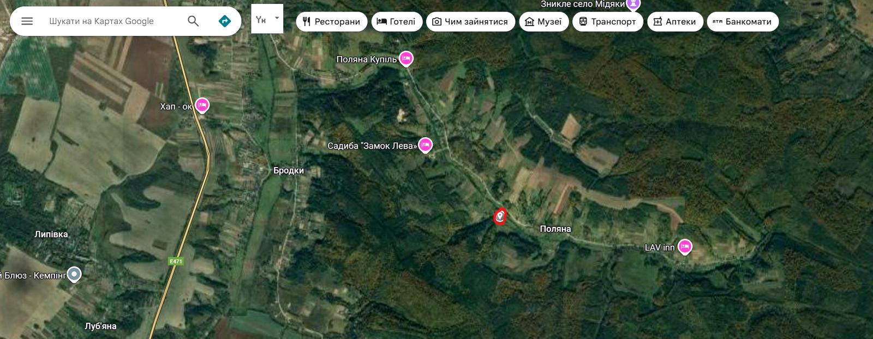Expand the Ук language dropdown
Image resolution: width=873 pixels, height=339 pixels.
[x=267, y=19]
